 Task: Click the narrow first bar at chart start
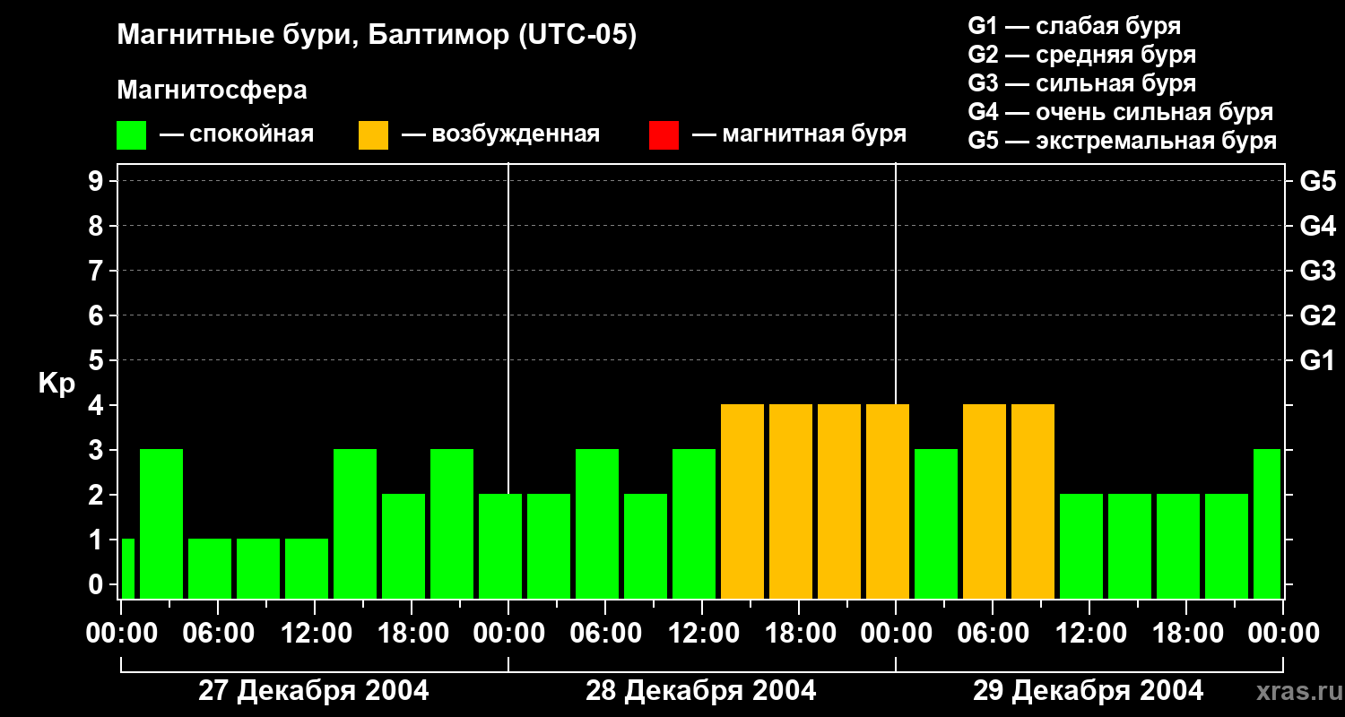coord(127,569)
